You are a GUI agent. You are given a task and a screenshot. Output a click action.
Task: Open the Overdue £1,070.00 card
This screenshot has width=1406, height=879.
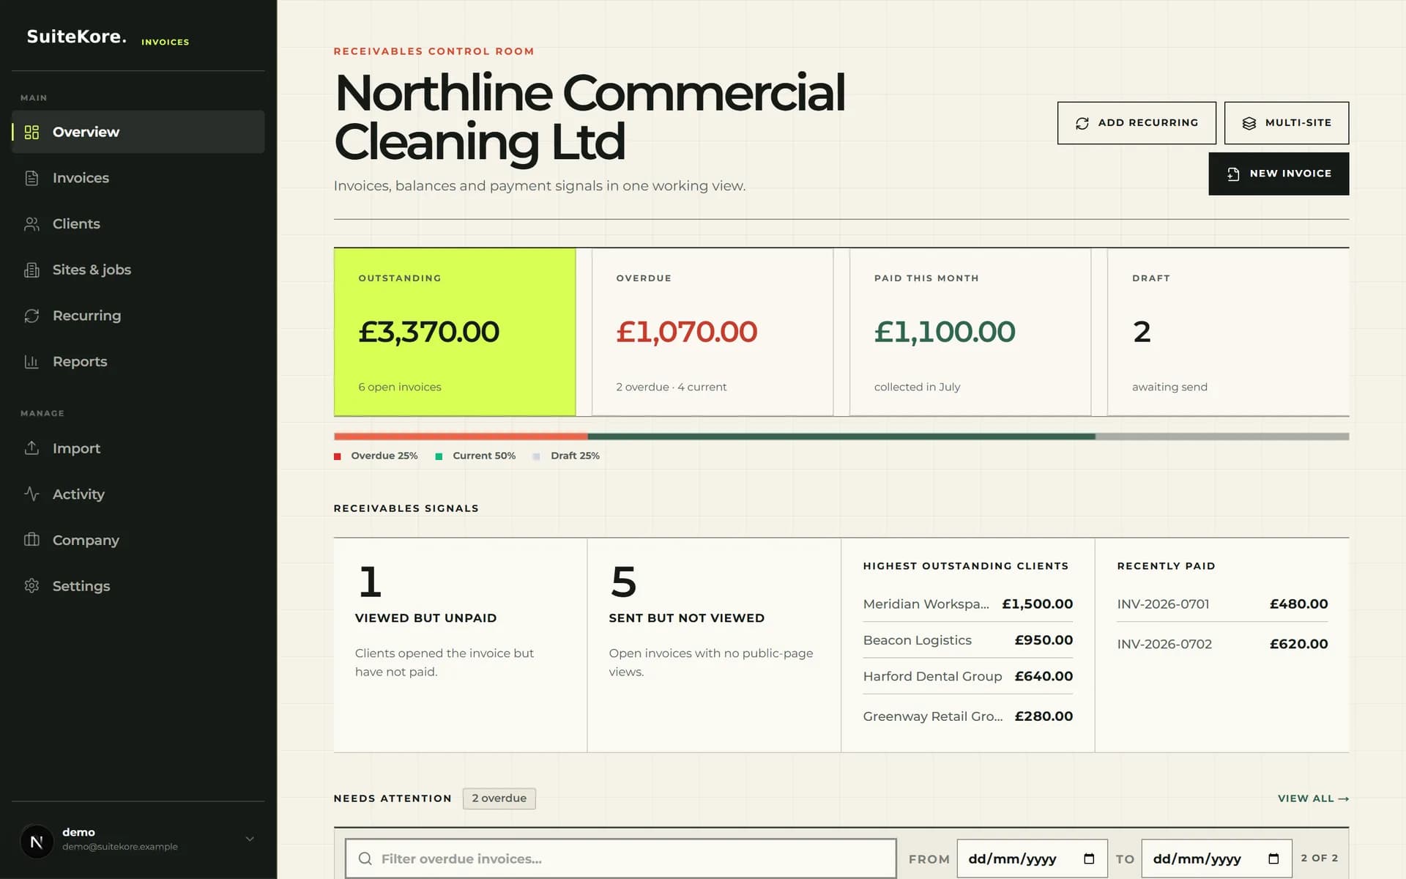coord(713,332)
